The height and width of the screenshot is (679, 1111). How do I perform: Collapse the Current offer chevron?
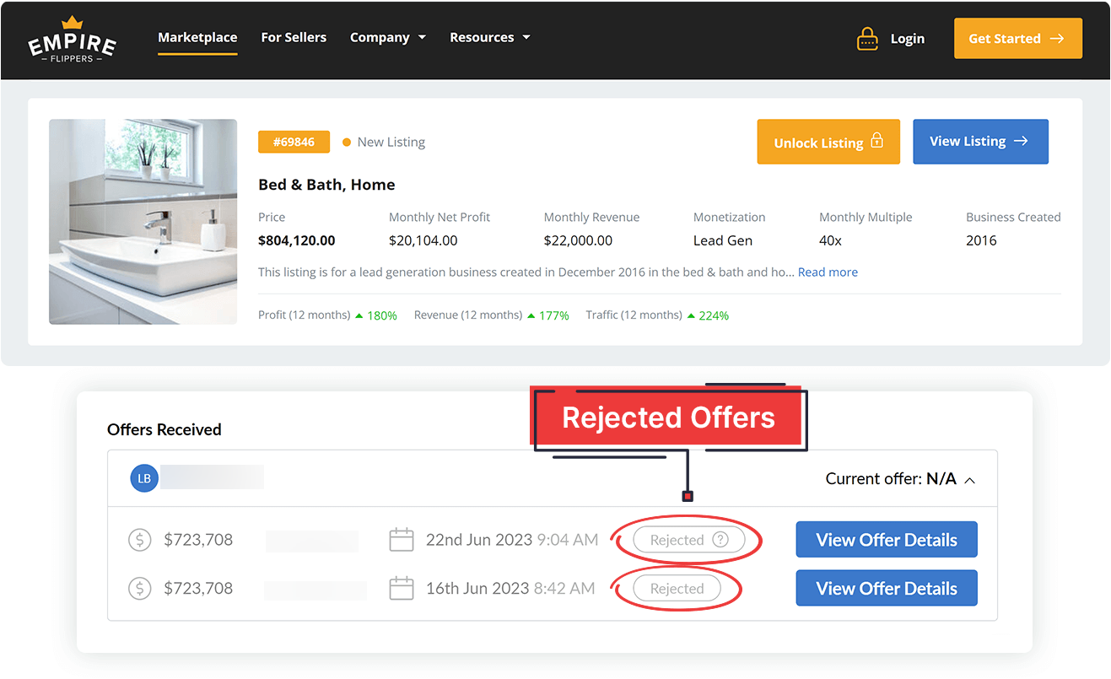[x=970, y=480]
